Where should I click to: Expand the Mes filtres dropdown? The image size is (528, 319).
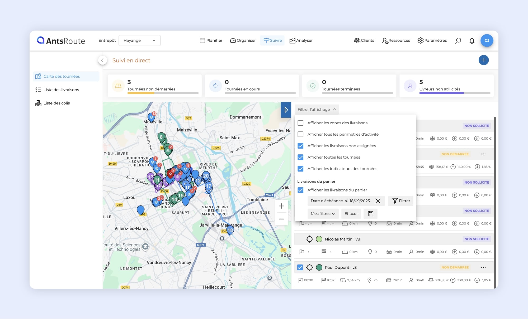click(323, 214)
